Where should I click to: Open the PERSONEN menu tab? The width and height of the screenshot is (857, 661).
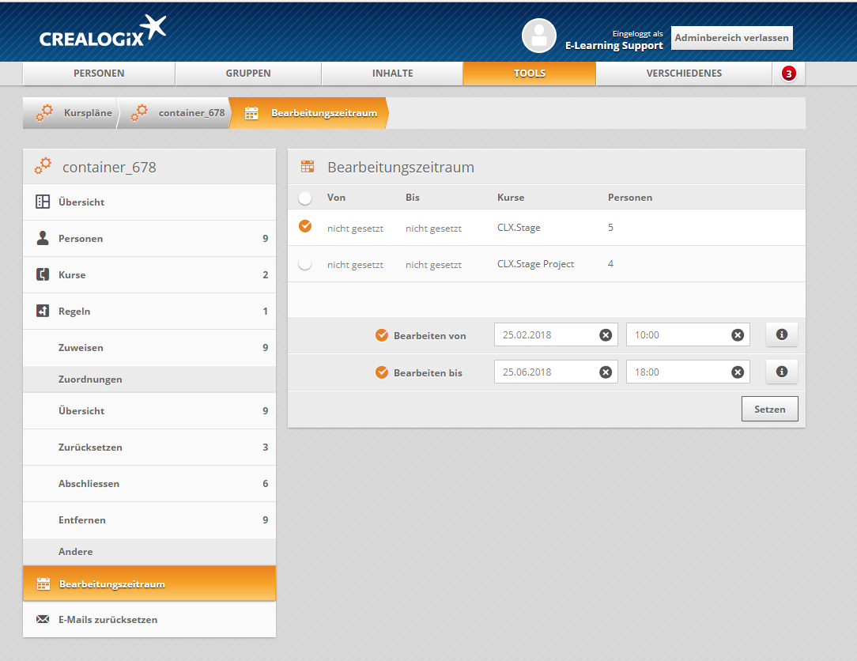pos(99,74)
